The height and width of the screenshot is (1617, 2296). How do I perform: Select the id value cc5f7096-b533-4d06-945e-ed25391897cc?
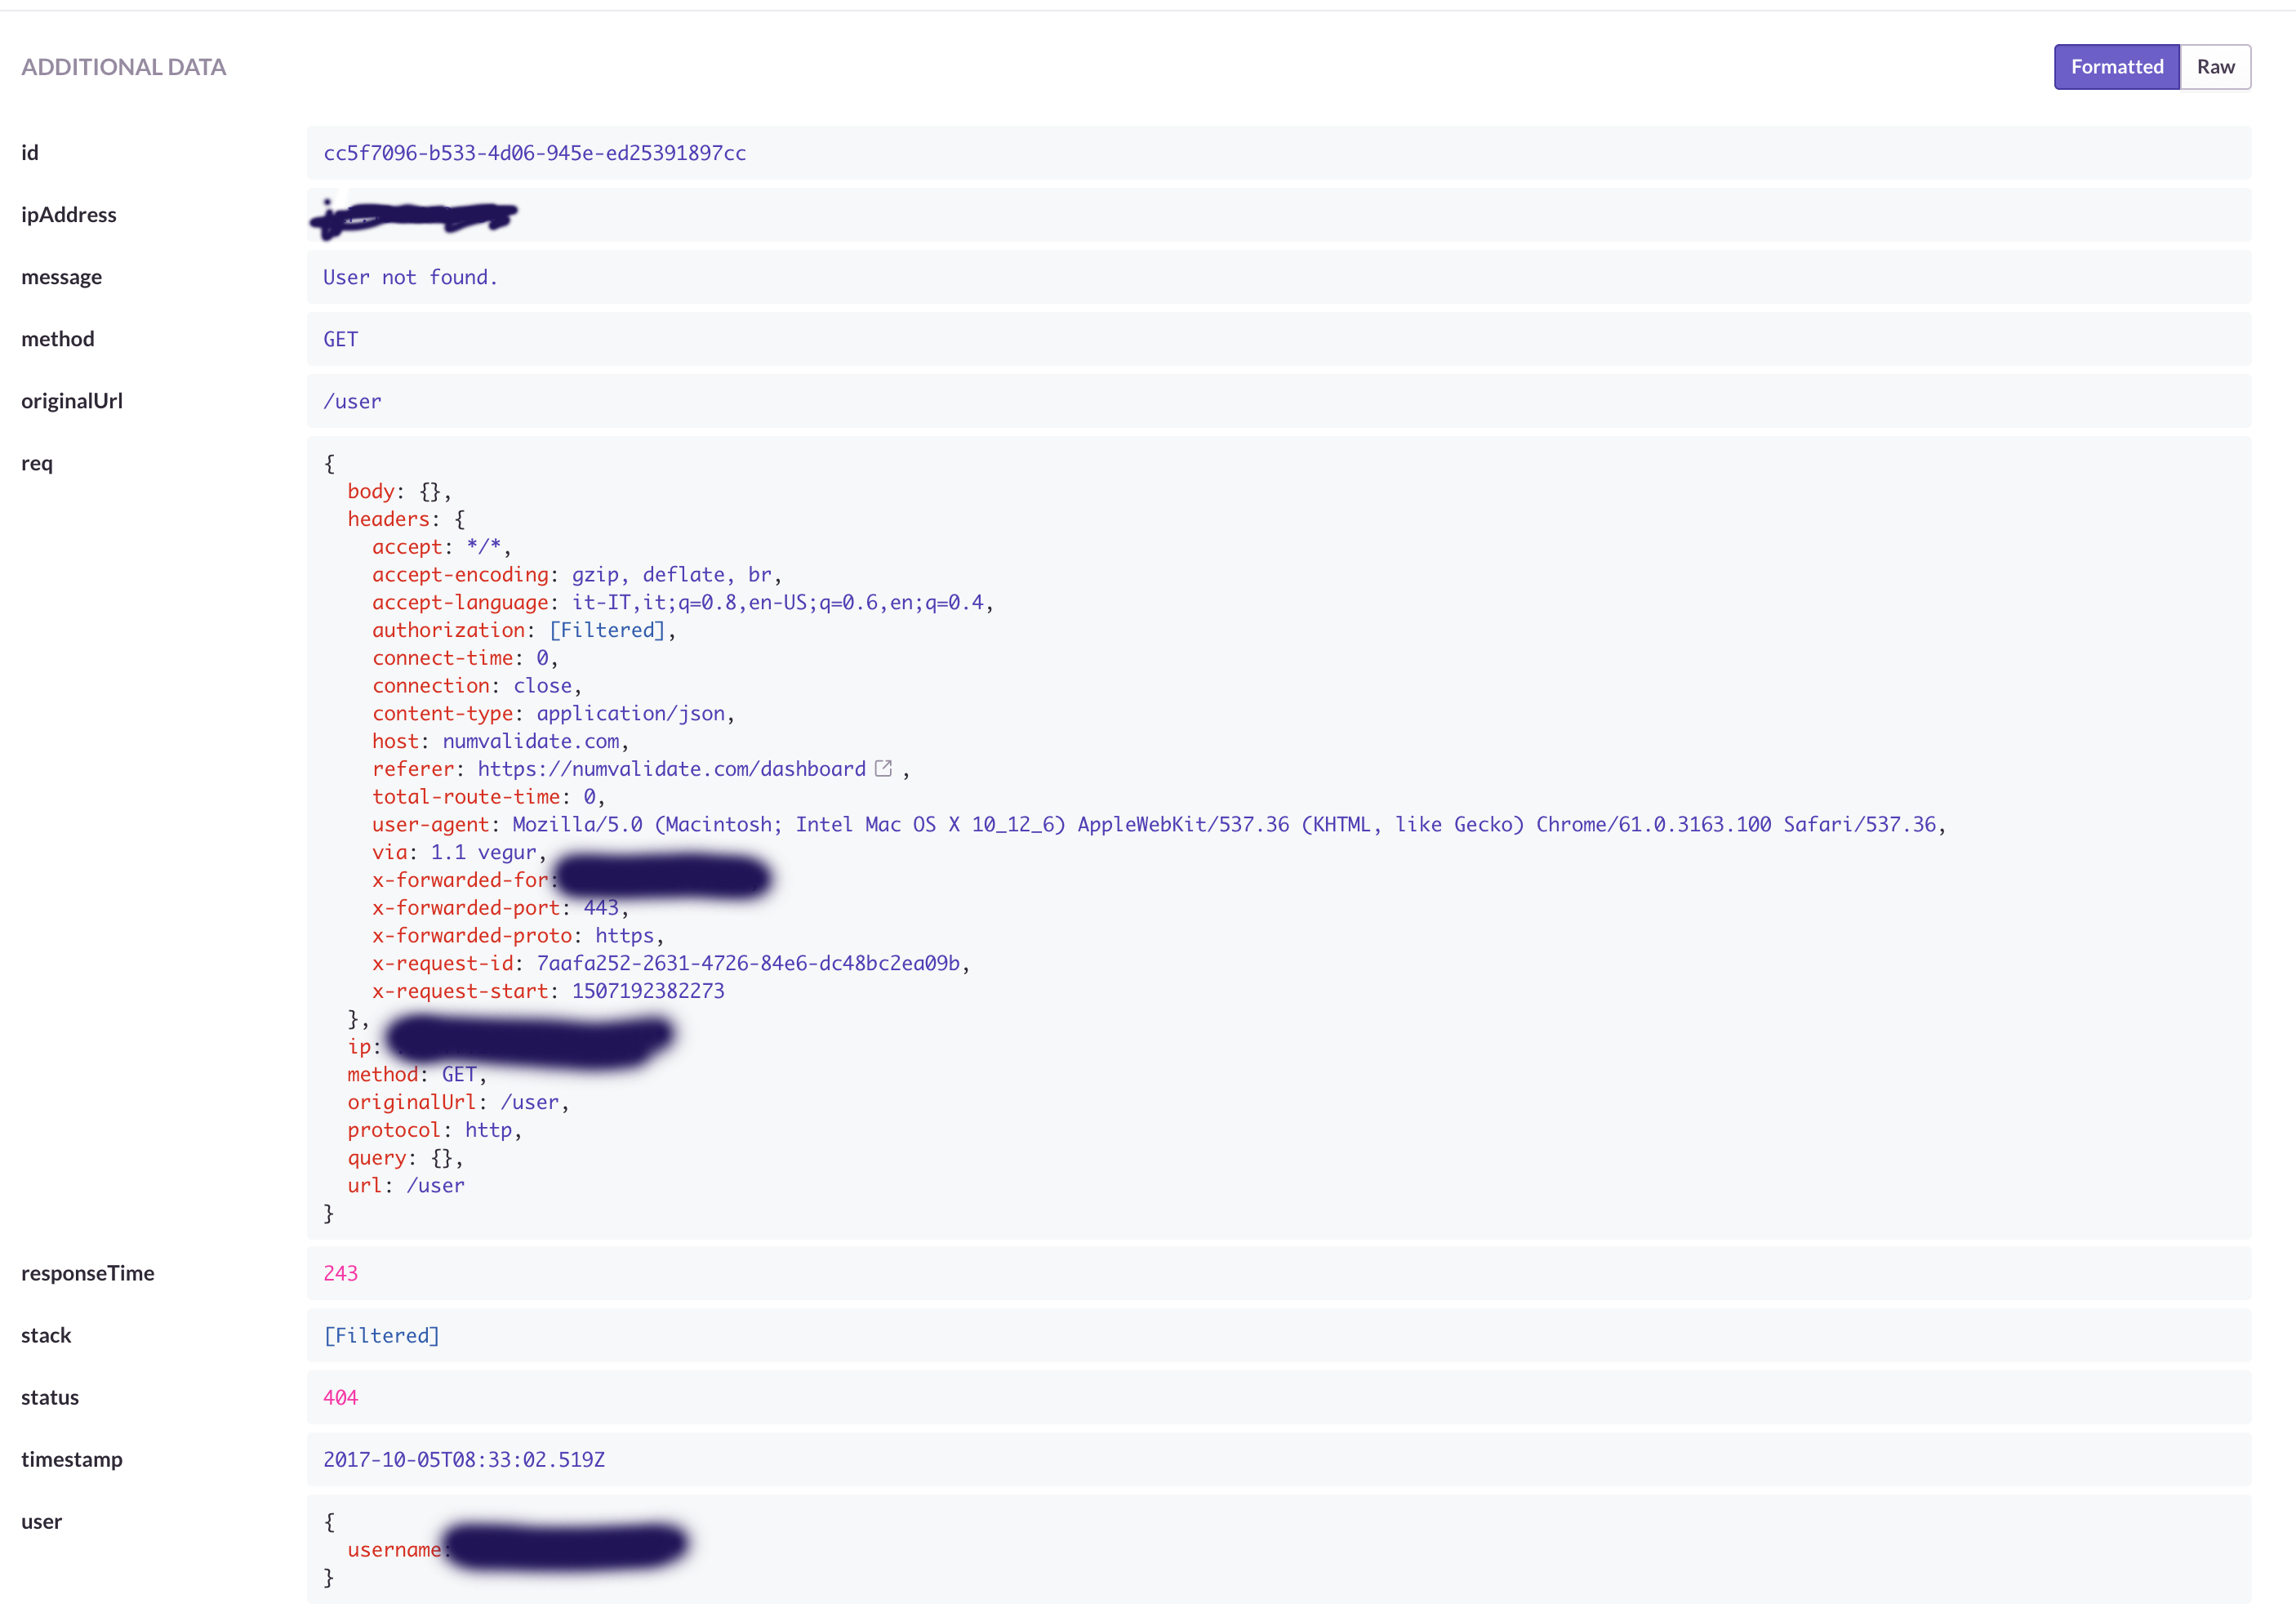coord(534,153)
